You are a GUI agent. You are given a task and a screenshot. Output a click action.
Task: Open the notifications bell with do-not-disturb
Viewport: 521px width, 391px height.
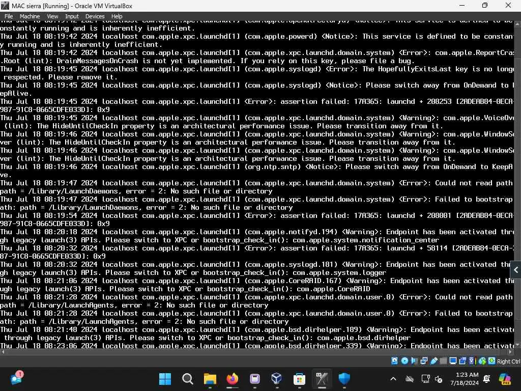[487, 379]
